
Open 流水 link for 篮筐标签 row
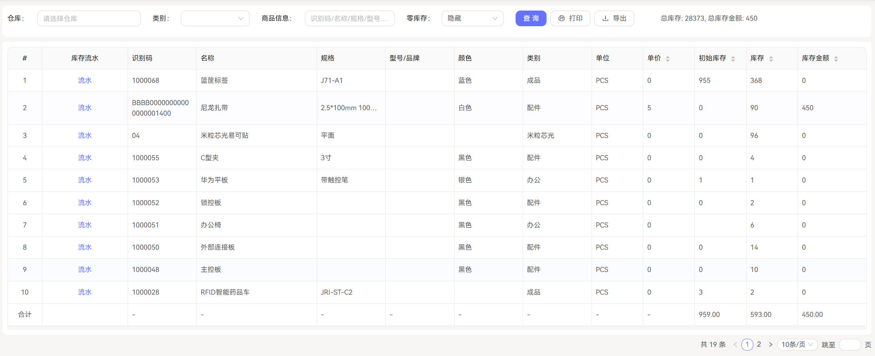tap(85, 81)
